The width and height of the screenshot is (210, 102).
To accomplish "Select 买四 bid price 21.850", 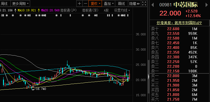I will [173, 90].
